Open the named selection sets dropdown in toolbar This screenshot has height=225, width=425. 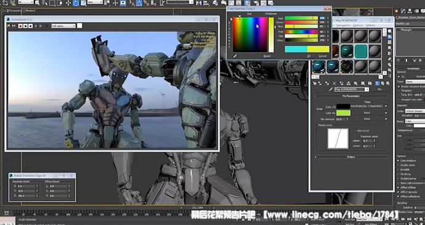[x=180, y=2]
